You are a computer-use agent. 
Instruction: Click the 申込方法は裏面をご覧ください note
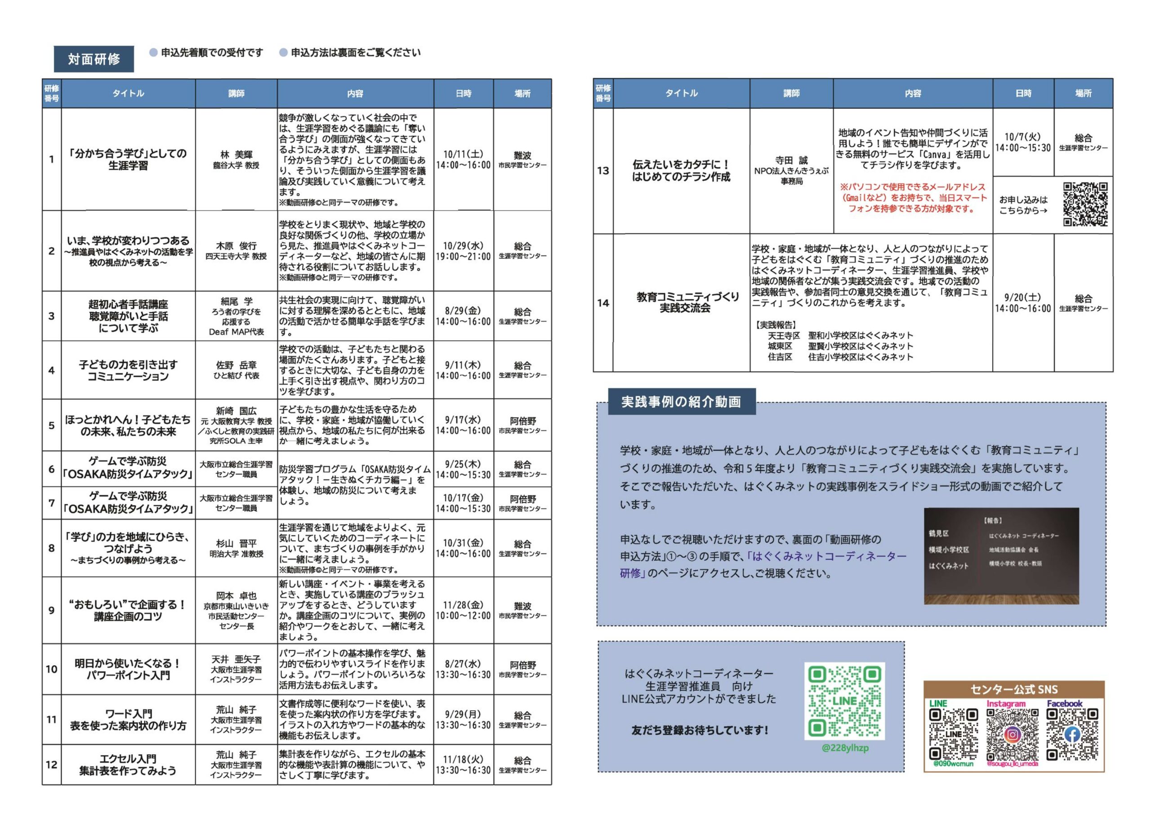[356, 53]
